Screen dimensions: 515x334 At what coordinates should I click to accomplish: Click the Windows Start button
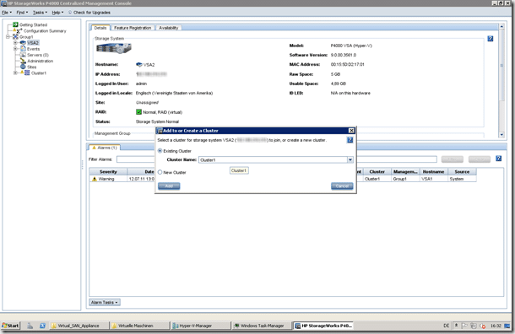(10, 326)
